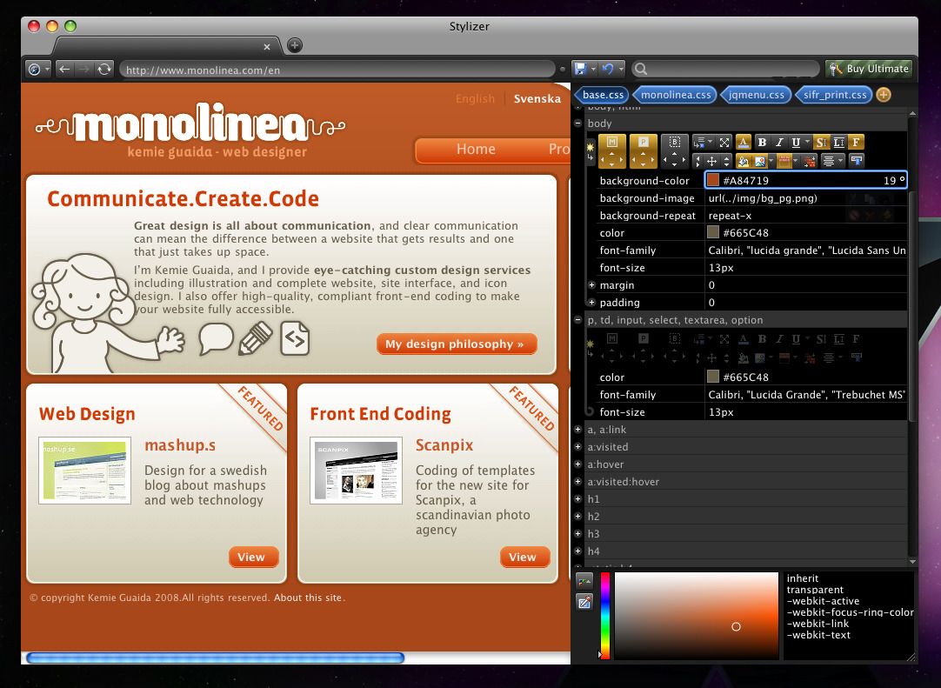Select the background image icon in body toolbar
941x688 pixels.
tap(759, 160)
